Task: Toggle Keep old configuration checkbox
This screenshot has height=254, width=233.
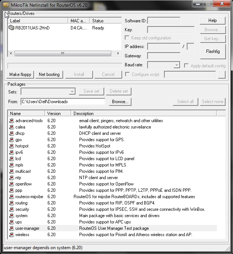Action: (x=127, y=38)
